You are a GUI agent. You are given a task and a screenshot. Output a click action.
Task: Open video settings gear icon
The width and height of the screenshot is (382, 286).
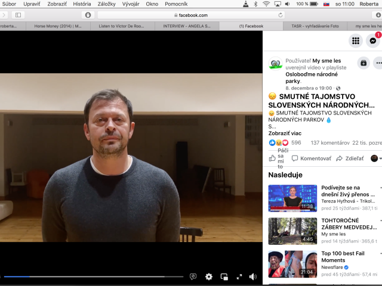pyautogui.click(x=209, y=276)
